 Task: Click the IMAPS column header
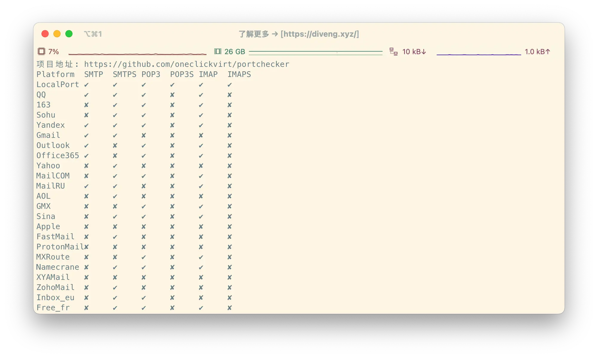(x=239, y=74)
